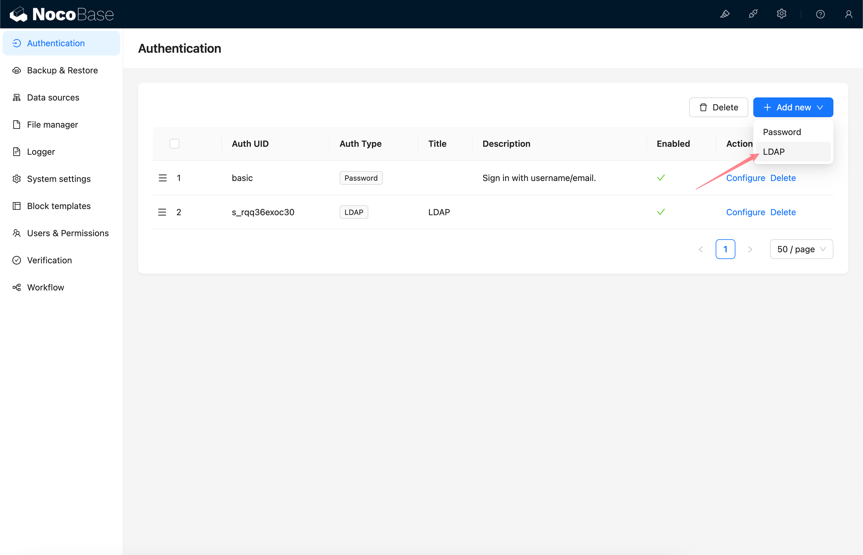Screen dimensions: 863x555
Task: Click the enabled checkmark for basic
Action: 661,178
